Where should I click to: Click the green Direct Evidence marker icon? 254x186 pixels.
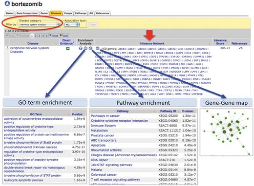point(68,48)
